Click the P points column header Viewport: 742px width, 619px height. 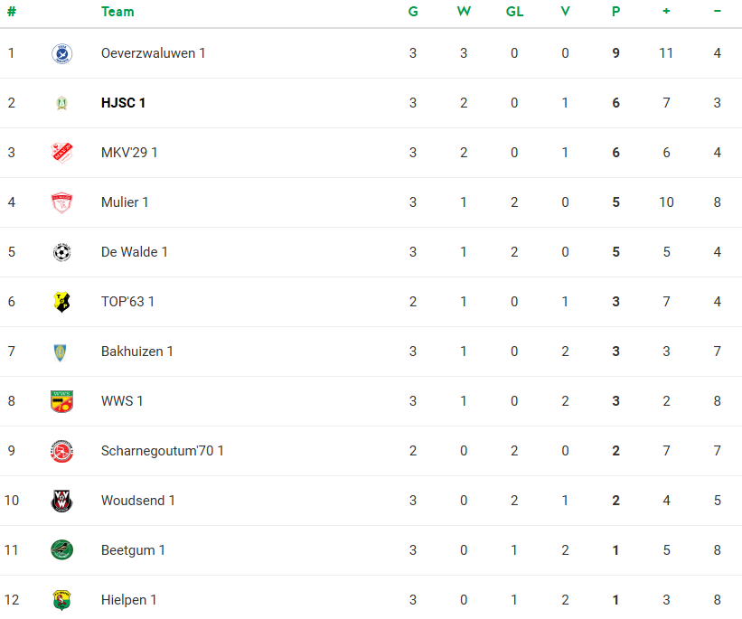(x=615, y=12)
